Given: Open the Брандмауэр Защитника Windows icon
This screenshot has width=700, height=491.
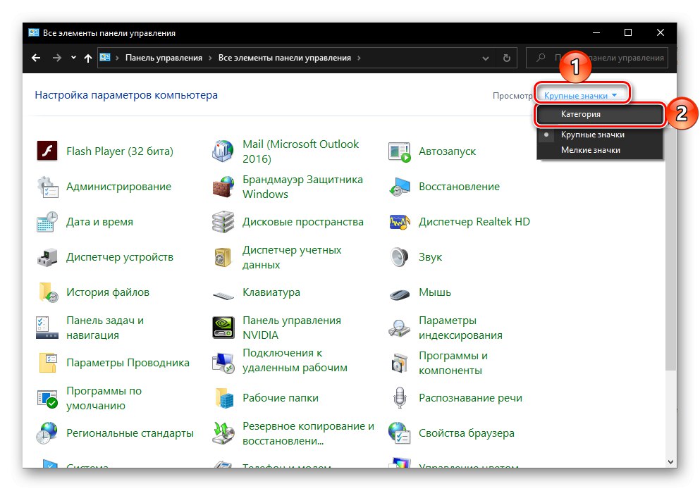Looking at the screenshot, I should (223, 187).
